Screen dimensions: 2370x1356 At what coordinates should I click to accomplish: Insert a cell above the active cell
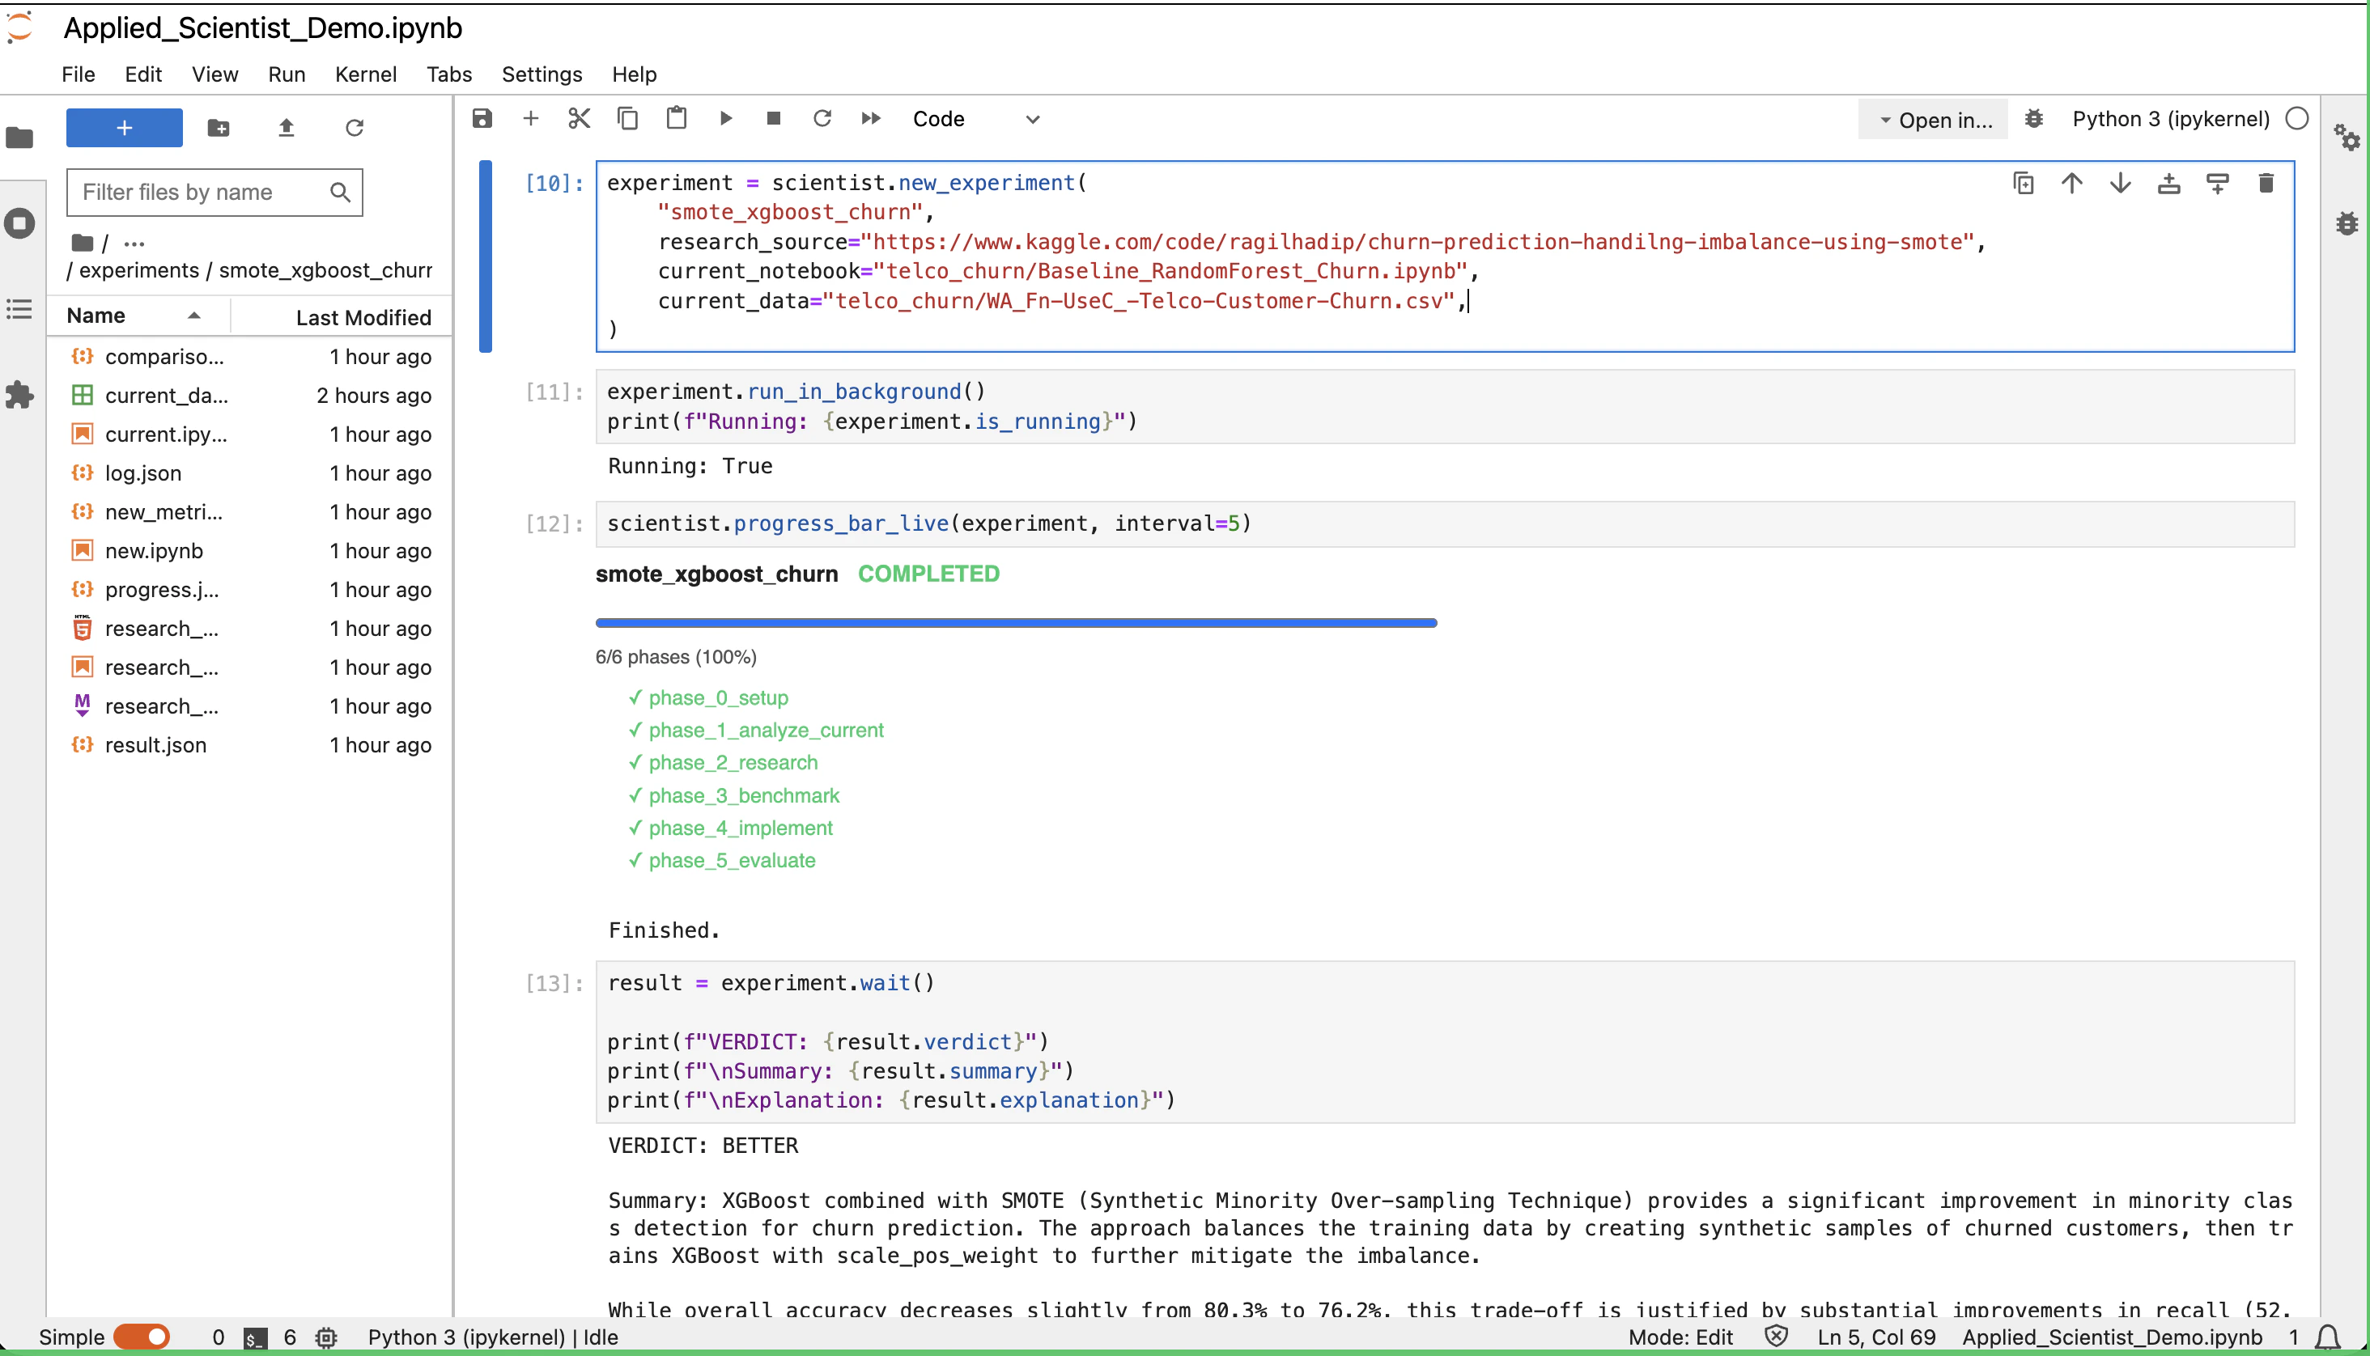point(2168,184)
